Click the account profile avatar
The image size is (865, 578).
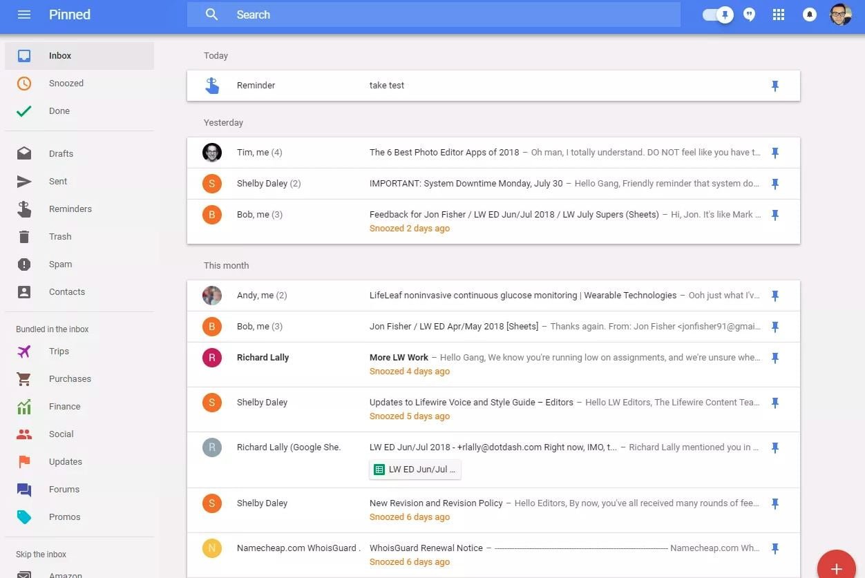840,15
